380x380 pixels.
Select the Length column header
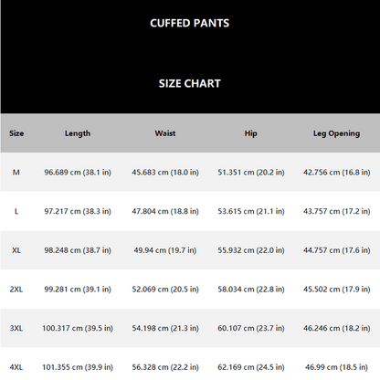pos(78,133)
